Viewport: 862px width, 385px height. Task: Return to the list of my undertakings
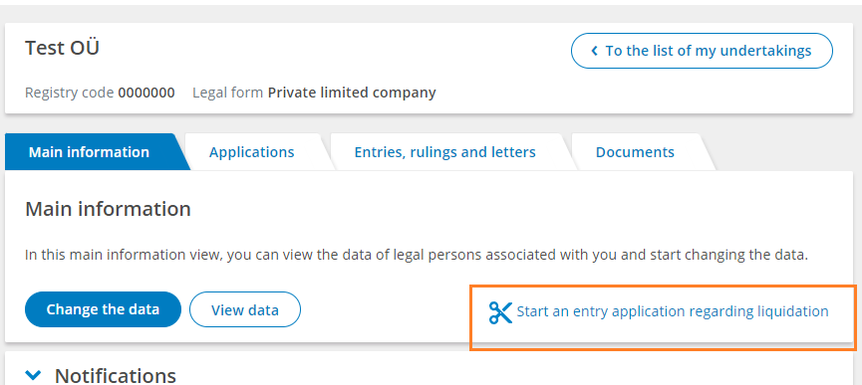[x=702, y=51]
